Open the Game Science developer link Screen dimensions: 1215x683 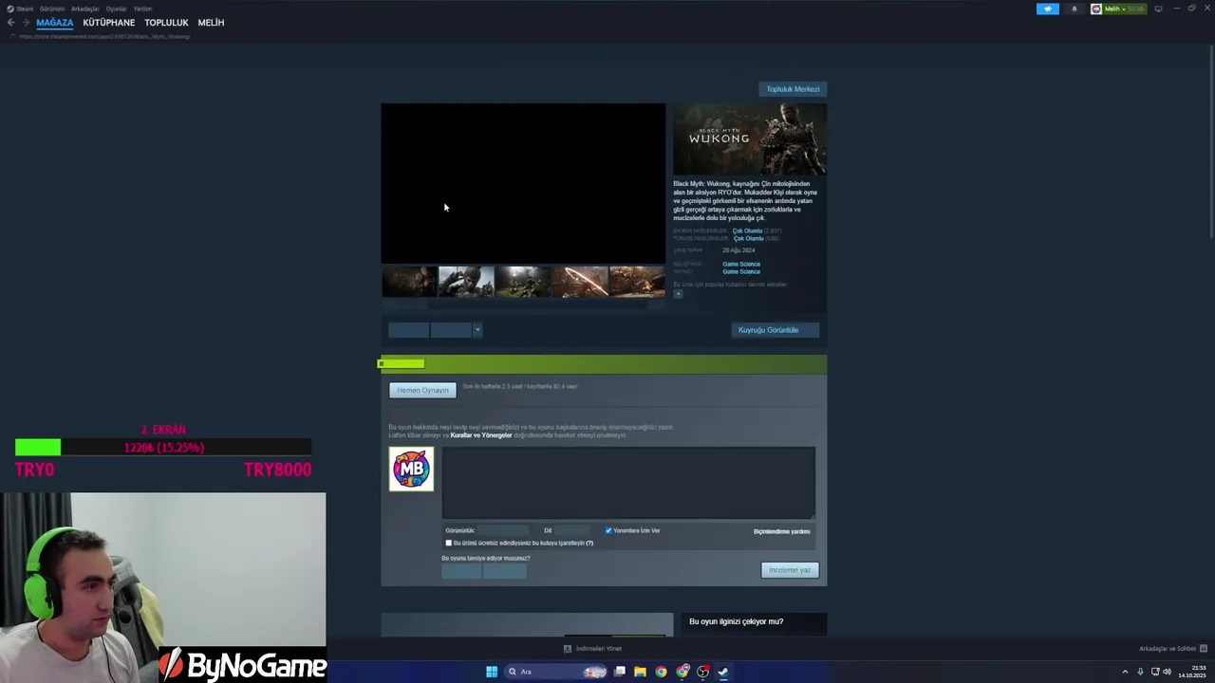[741, 264]
